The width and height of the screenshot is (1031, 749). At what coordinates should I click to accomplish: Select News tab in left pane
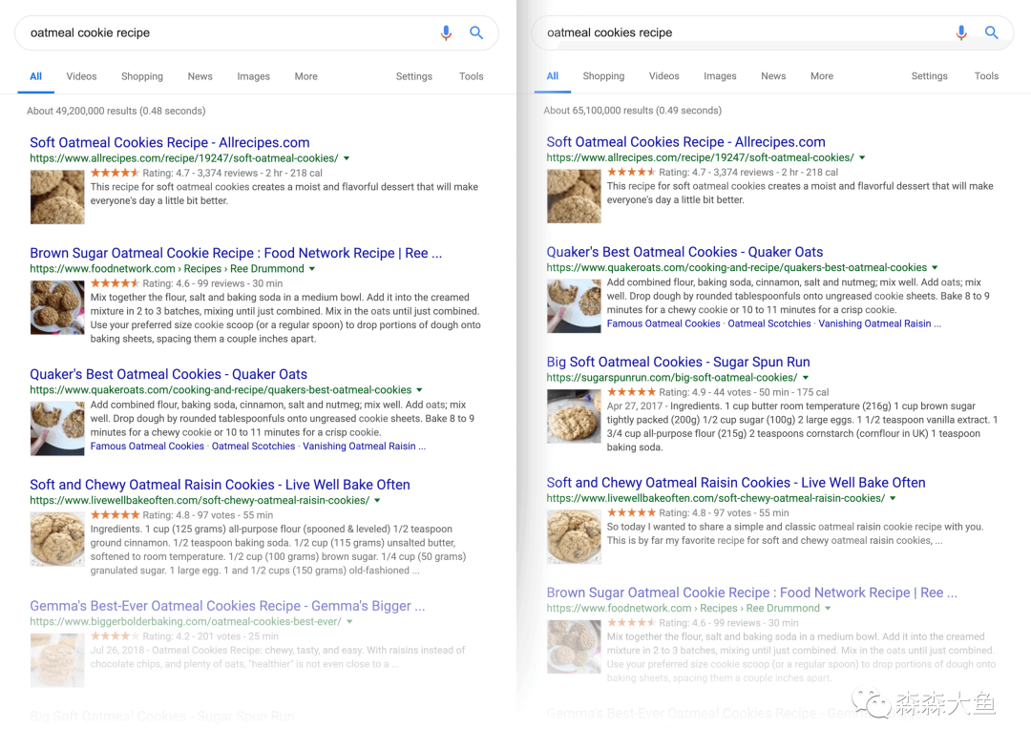point(200,76)
